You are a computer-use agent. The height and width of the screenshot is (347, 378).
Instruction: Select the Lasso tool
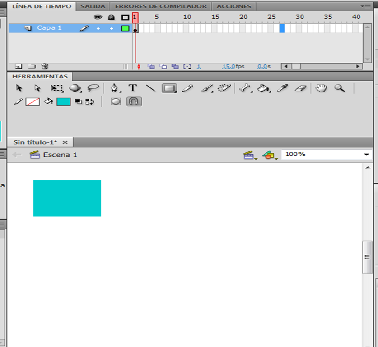coord(93,88)
